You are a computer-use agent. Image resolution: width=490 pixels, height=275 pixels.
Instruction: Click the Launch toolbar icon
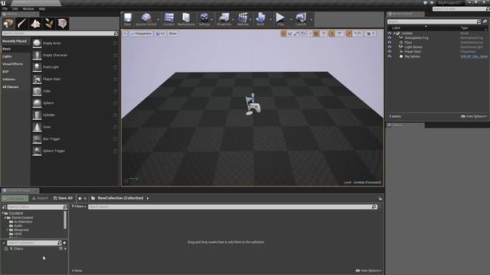click(301, 19)
